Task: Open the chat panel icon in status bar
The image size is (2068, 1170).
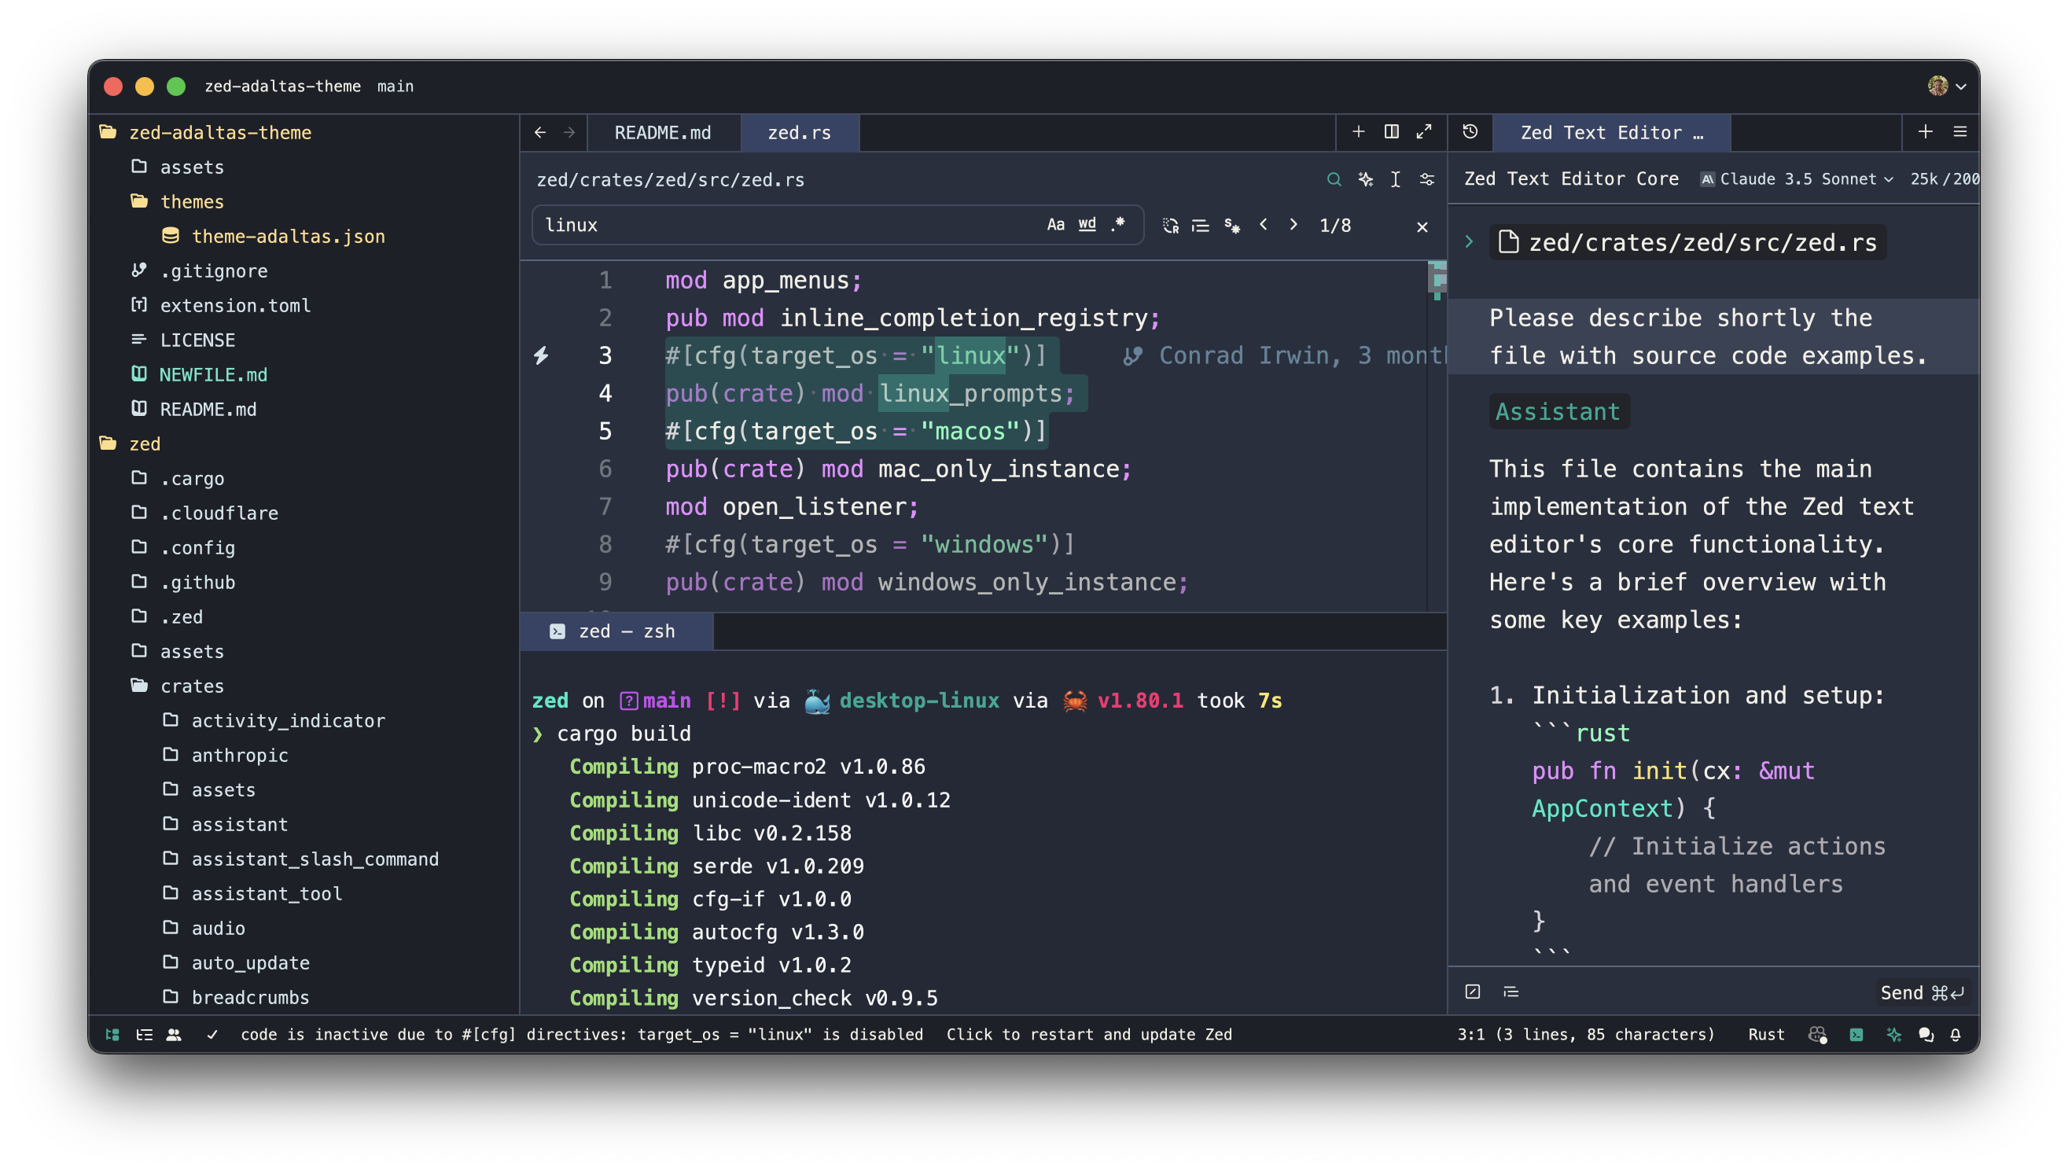Action: [x=1925, y=1034]
